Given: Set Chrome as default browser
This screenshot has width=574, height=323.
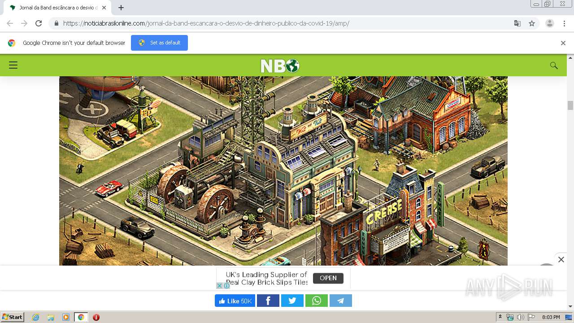Looking at the screenshot, I should pyautogui.click(x=159, y=43).
